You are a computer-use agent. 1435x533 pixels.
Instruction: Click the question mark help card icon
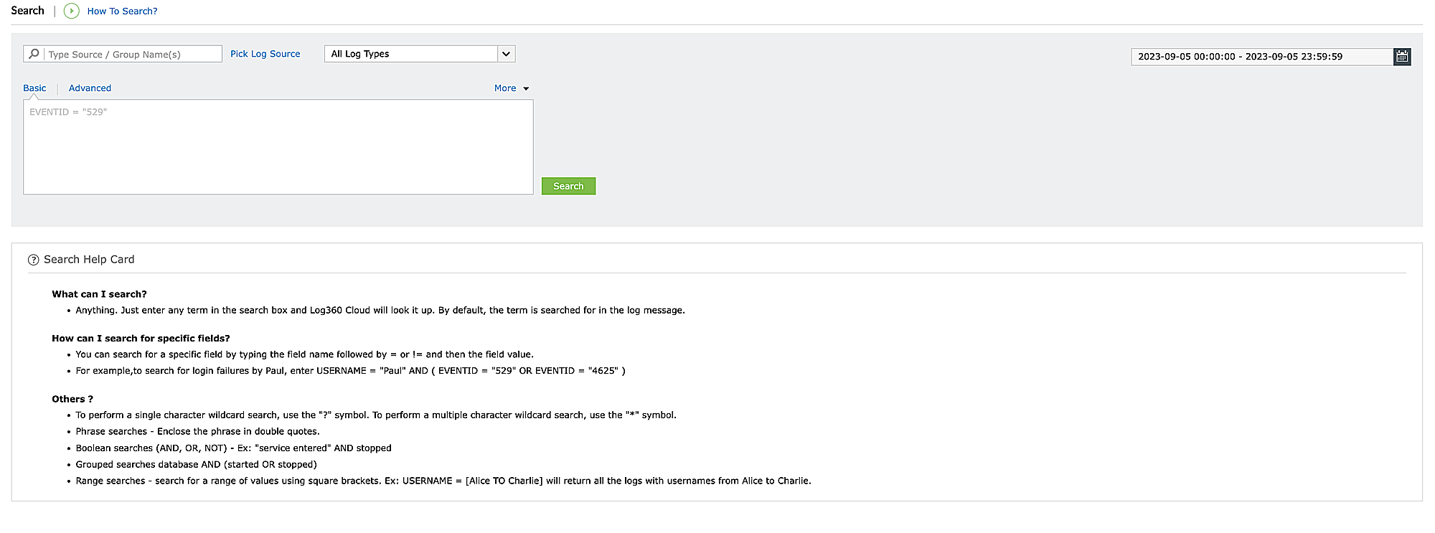click(x=33, y=260)
